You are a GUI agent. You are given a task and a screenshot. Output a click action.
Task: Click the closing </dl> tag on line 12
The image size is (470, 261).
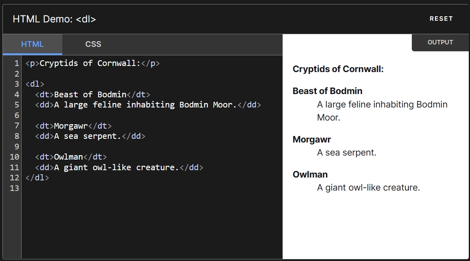[x=37, y=178]
